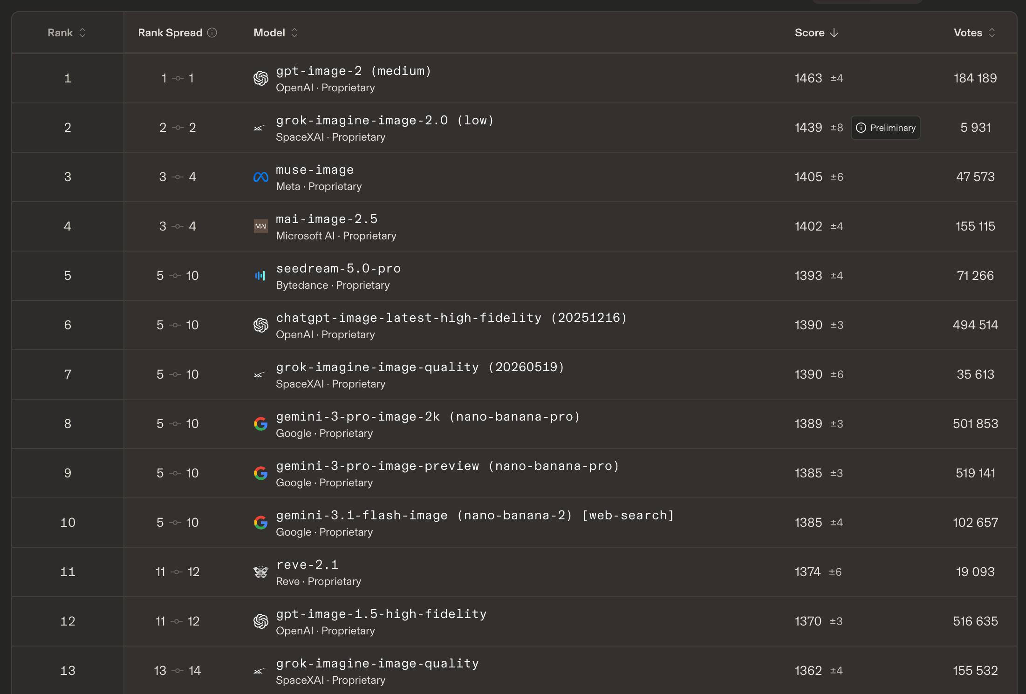Screen dimensions: 1026x694
Task: Open gpt-image-1.5-high-fidelity model name
Action: [x=381, y=614]
